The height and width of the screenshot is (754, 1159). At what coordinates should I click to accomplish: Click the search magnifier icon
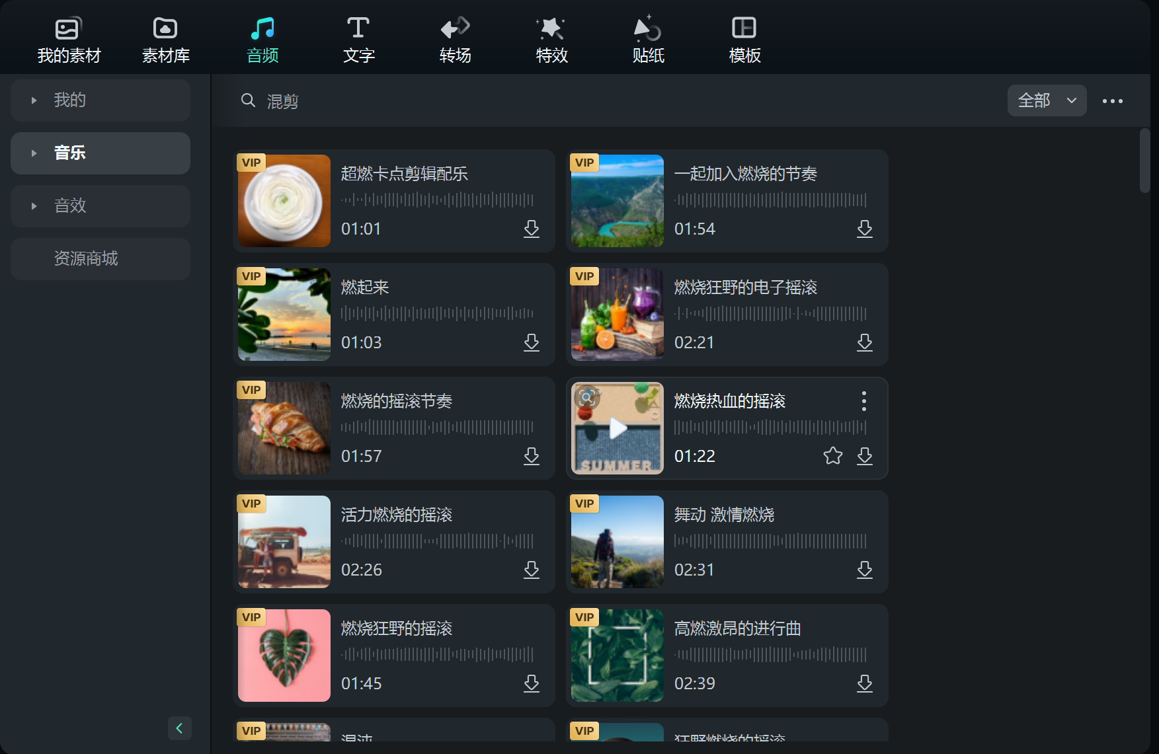tap(248, 100)
